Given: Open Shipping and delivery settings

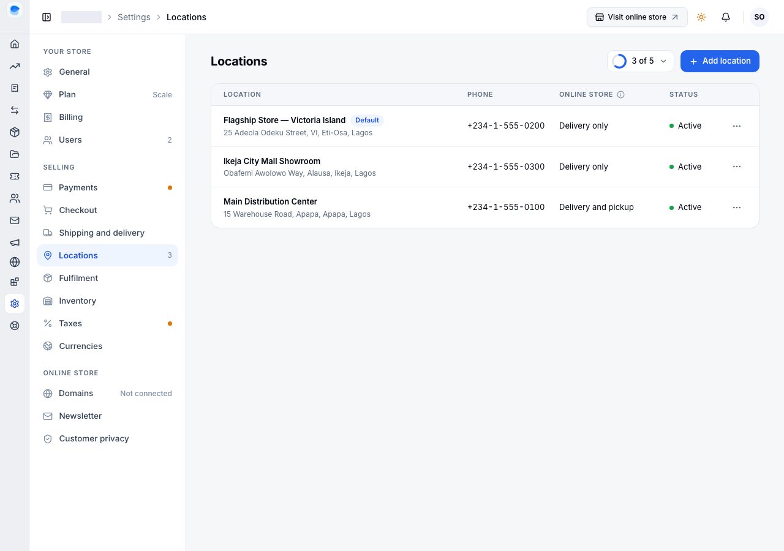Looking at the screenshot, I should 107,233.
